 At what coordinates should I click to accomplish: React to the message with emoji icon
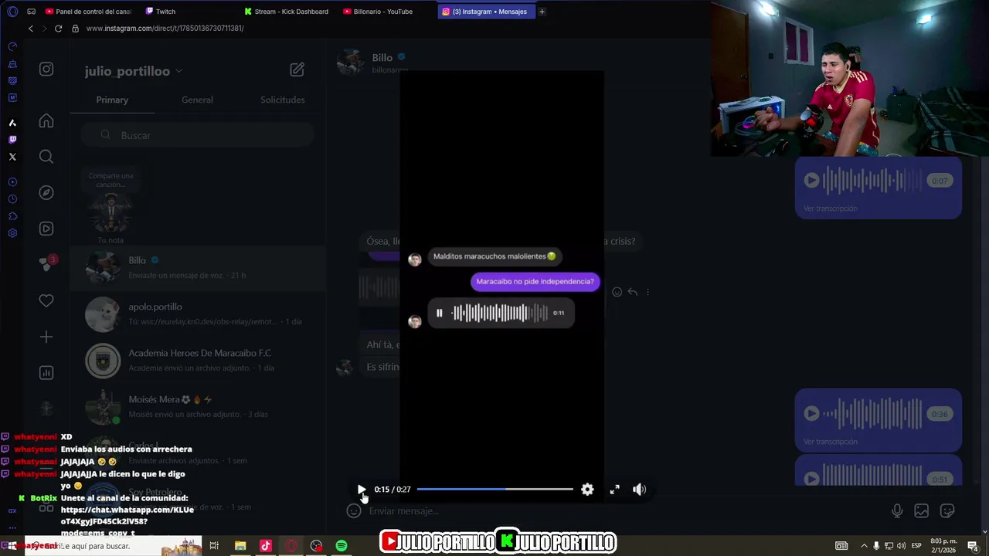[x=617, y=292]
